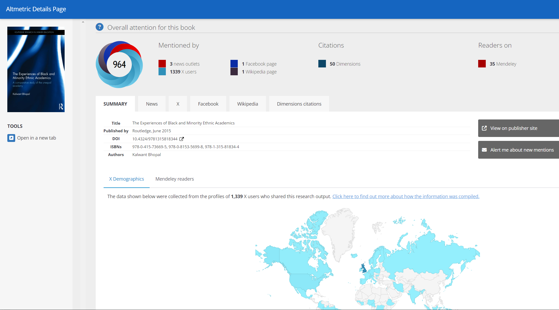559x310 pixels.
Task: Click View on publisher site button
Action: (518, 128)
